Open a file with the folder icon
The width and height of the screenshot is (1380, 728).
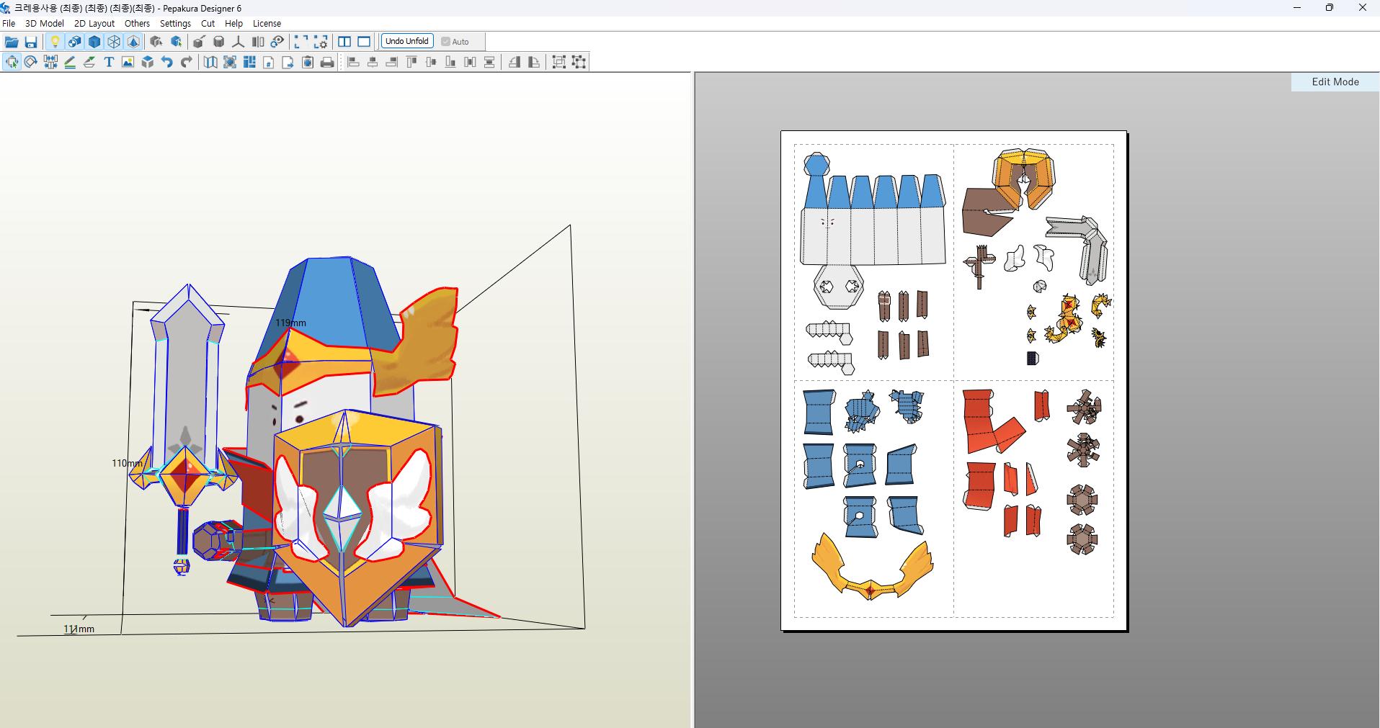[x=12, y=42]
